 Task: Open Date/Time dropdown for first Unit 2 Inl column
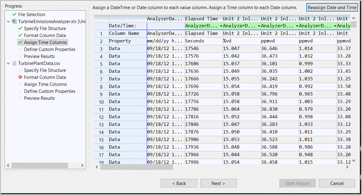pos(259,26)
